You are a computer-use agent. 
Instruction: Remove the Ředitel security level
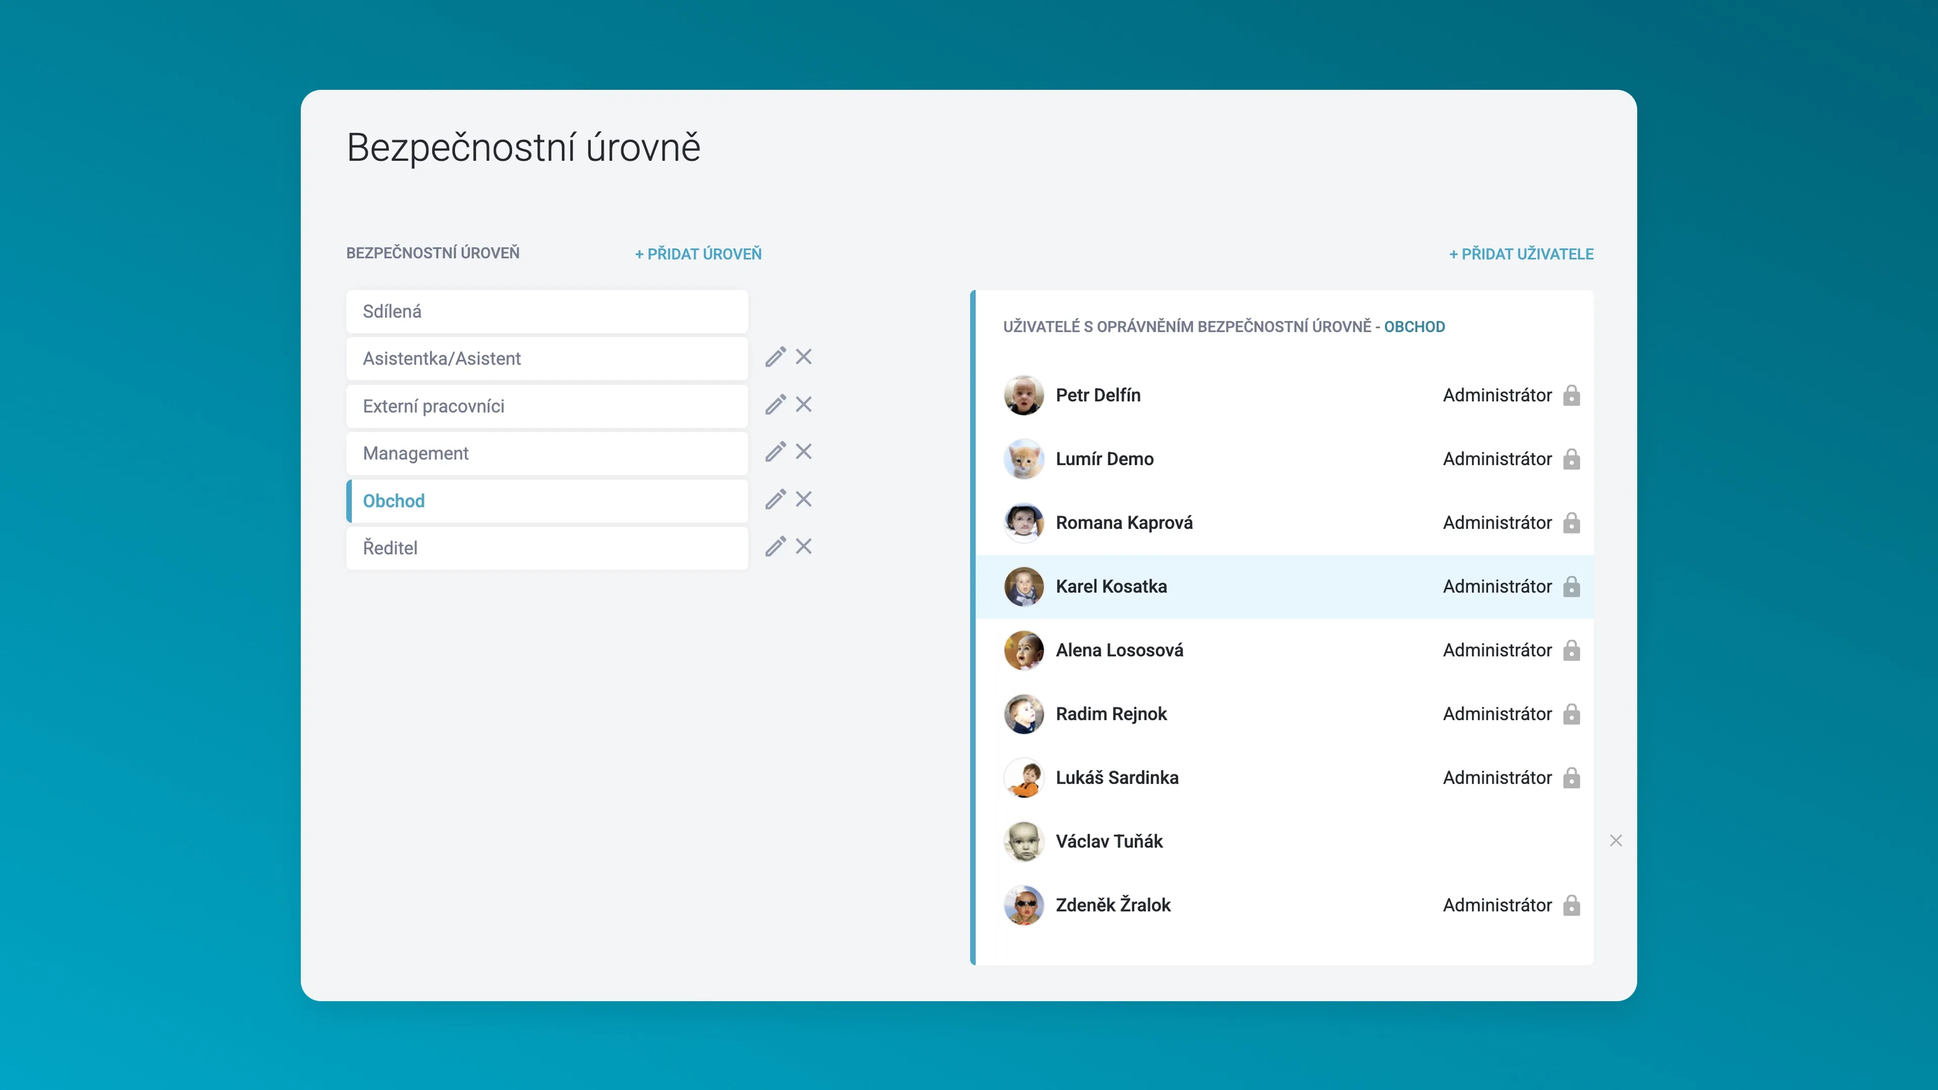click(x=803, y=547)
